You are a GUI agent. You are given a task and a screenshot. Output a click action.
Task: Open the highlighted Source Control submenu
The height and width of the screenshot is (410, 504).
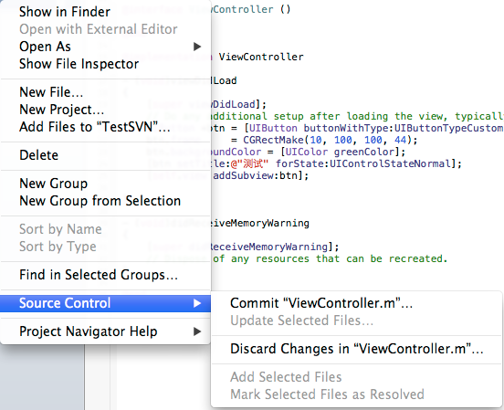pos(105,303)
